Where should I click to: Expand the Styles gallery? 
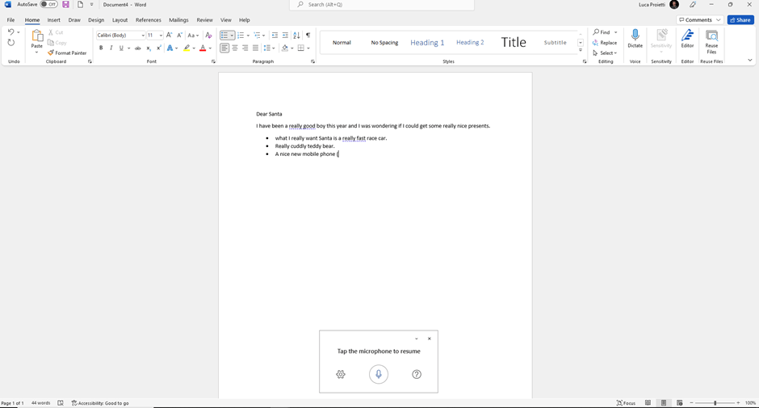[x=581, y=51]
